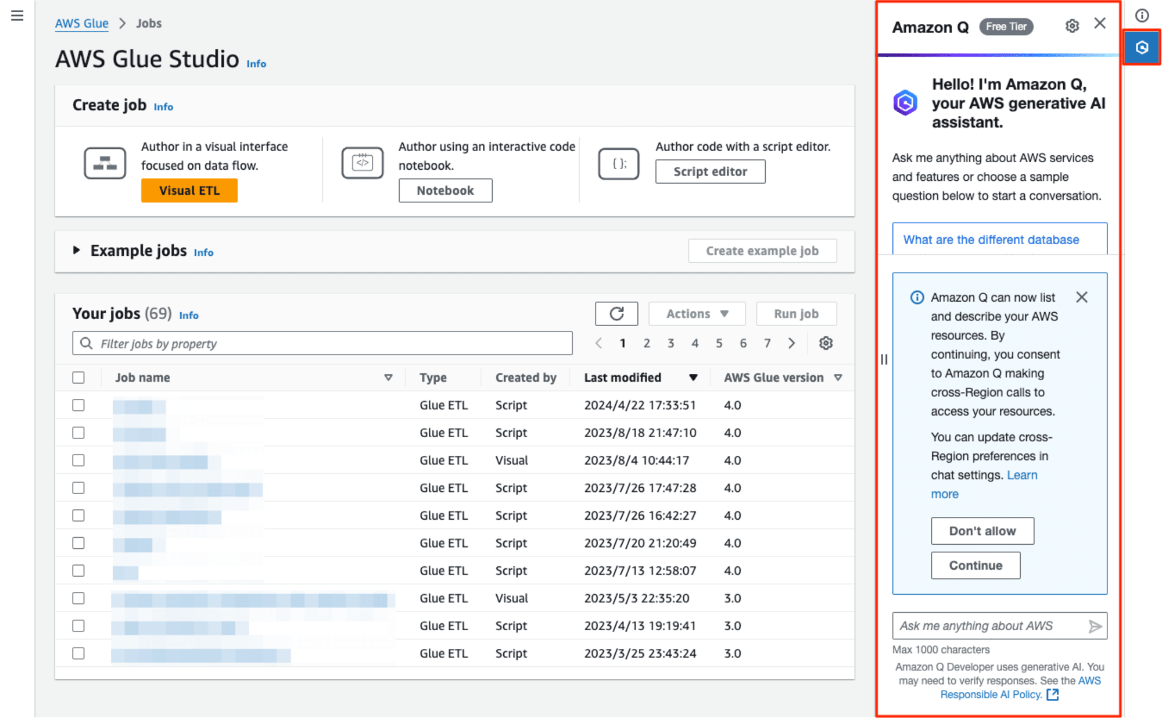Click the Visual ETL diagram icon

(105, 163)
